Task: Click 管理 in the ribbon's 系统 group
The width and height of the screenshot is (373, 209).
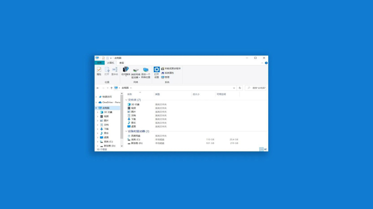Action: pyautogui.click(x=165, y=77)
